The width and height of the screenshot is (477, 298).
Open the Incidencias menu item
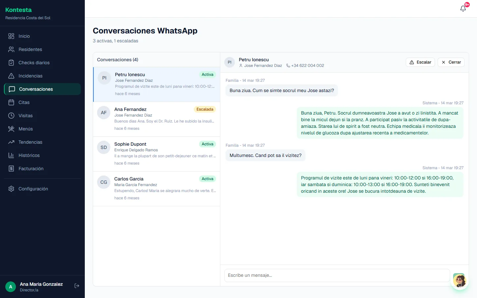tap(42, 76)
